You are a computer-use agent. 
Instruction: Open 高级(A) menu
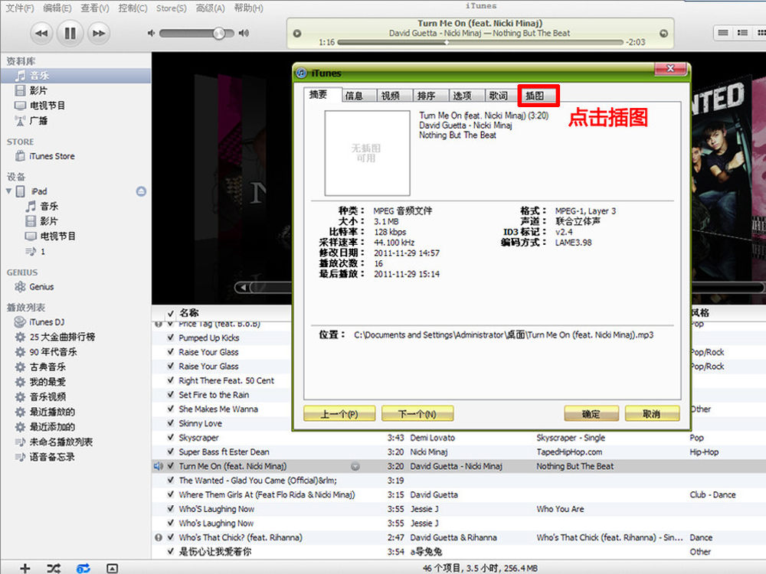tap(210, 8)
